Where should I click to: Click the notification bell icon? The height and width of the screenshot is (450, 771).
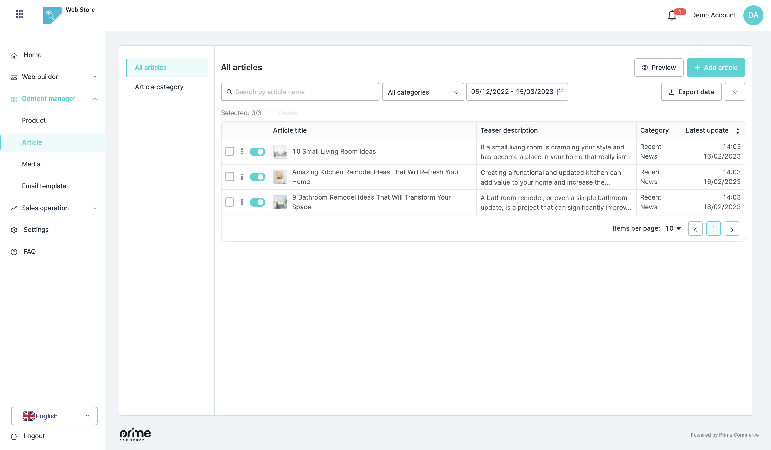(671, 15)
